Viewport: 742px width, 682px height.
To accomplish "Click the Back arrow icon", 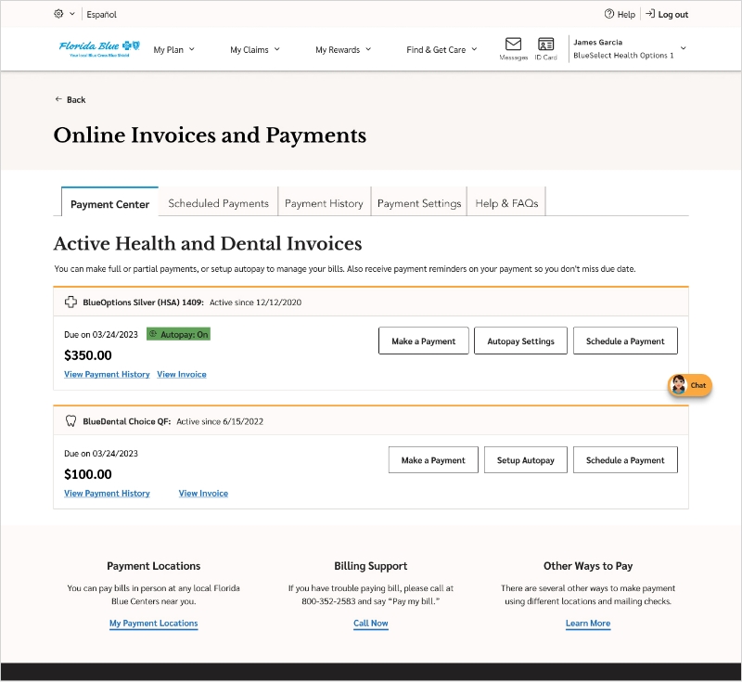I will (58, 99).
